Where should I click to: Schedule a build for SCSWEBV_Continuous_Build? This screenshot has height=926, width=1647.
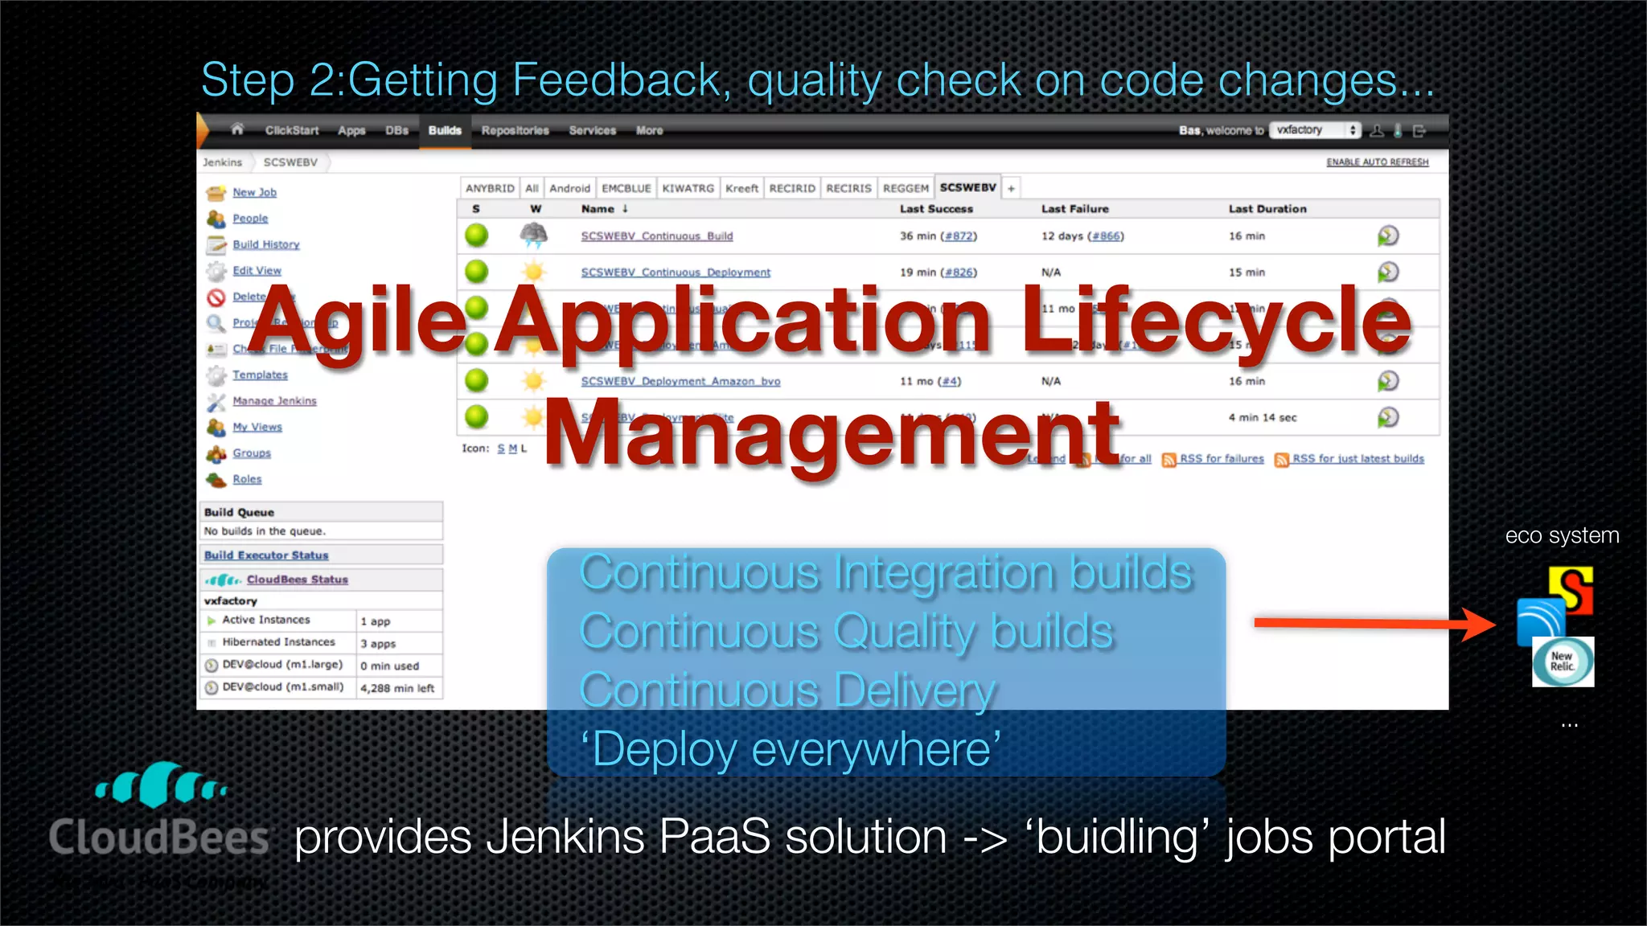[1388, 236]
